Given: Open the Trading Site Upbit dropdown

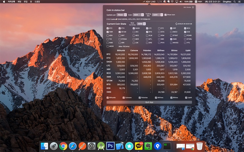Looking at the screenshot, I should click(x=157, y=15).
